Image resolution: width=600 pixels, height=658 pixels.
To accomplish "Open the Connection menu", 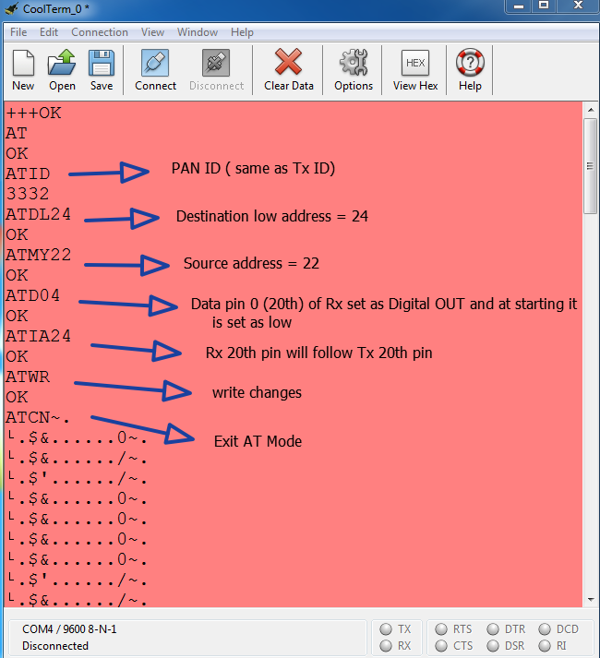I will click(100, 32).
